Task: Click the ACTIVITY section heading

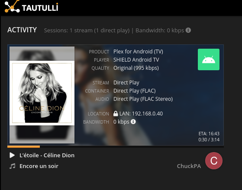Action: tap(22, 30)
